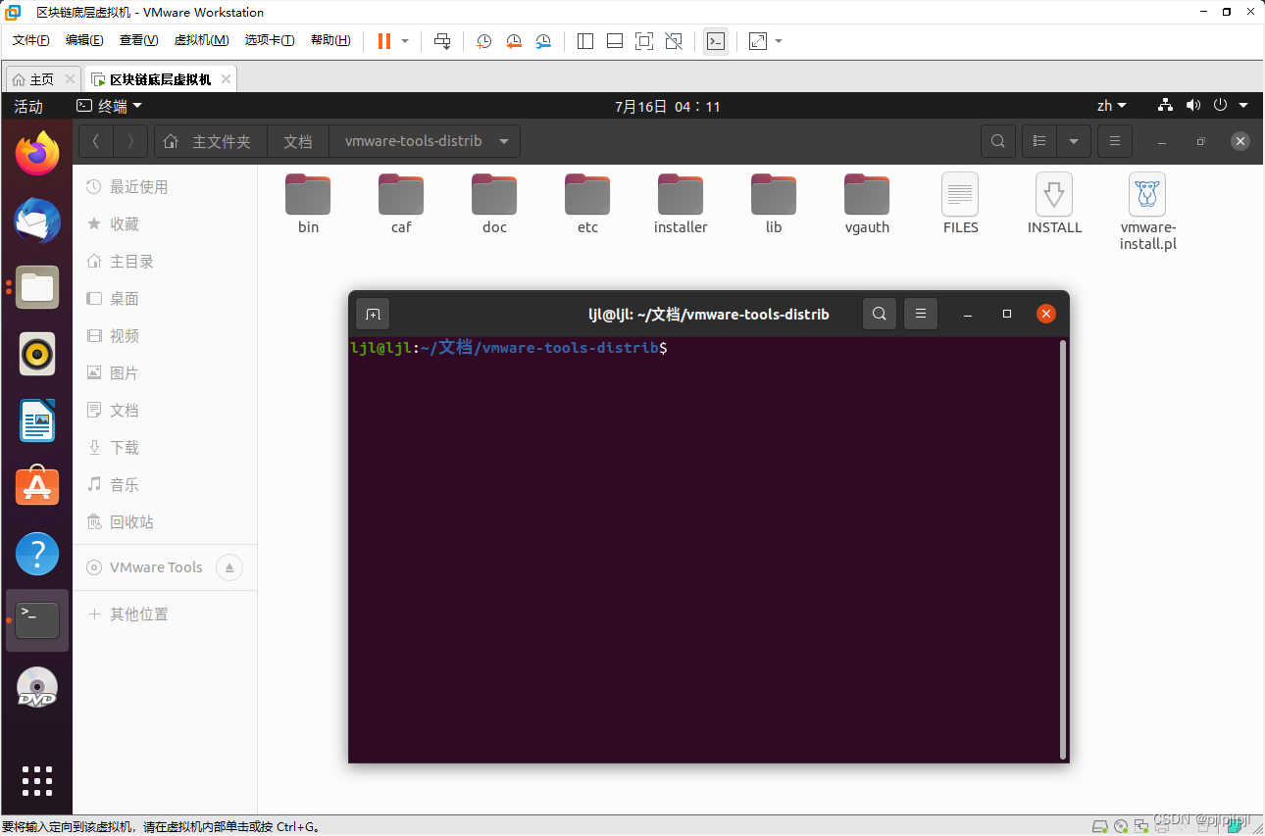Open the stretch display dropdown arrow
This screenshot has height=836, width=1265.
[x=779, y=41]
